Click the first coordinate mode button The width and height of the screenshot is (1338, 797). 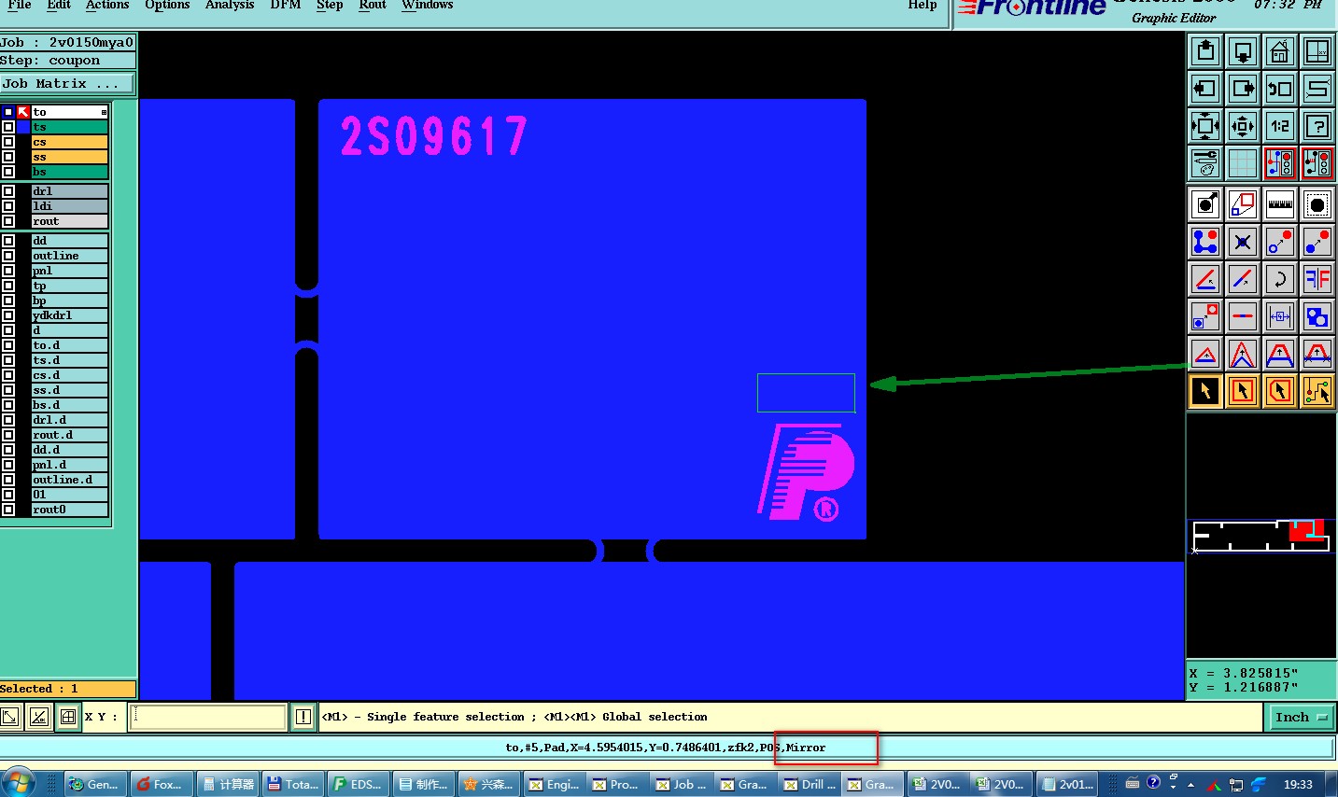[10, 717]
